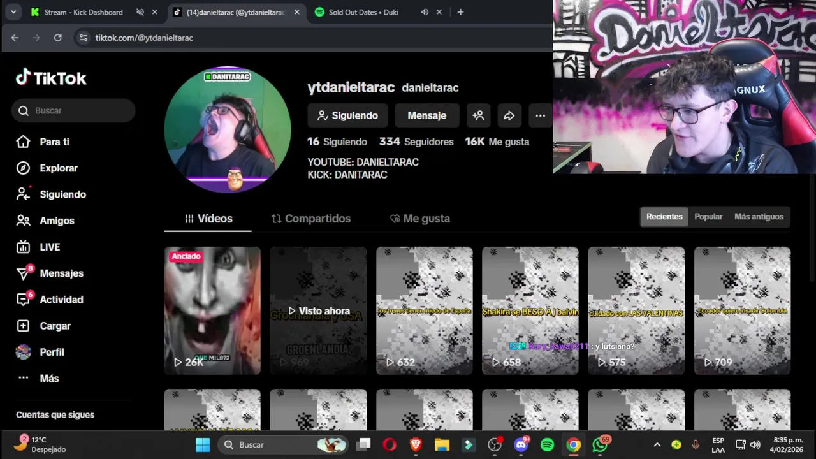Click the Siguiendo follow button on profile
Viewport: 816px width, 459px height.
pyautogui.click(x=347, y=115)
